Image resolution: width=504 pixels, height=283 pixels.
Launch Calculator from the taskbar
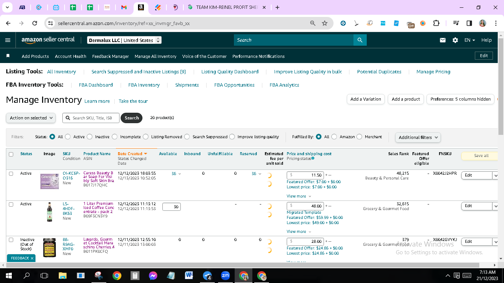135,276
